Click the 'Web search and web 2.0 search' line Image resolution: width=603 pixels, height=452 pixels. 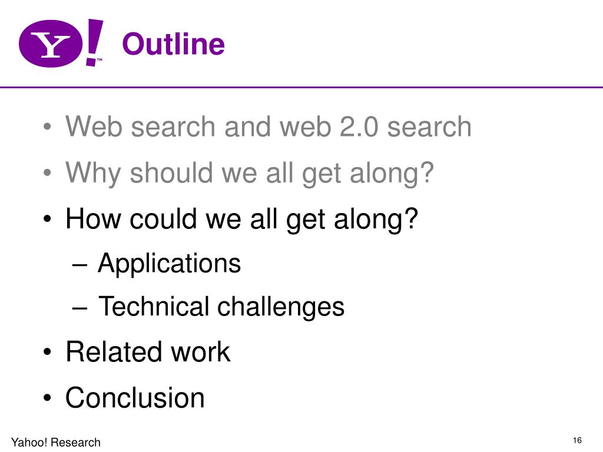[269, 126]
